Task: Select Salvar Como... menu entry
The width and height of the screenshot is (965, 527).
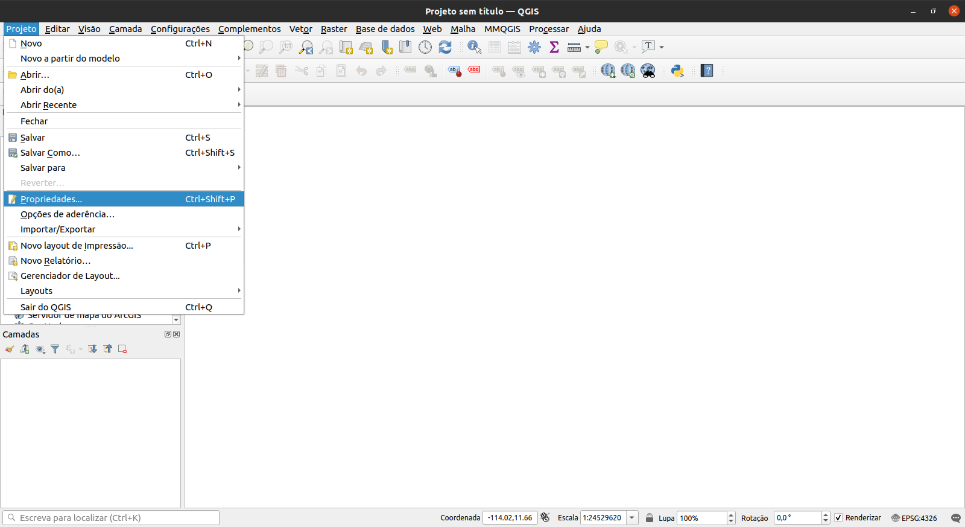Action: point(124,153)
